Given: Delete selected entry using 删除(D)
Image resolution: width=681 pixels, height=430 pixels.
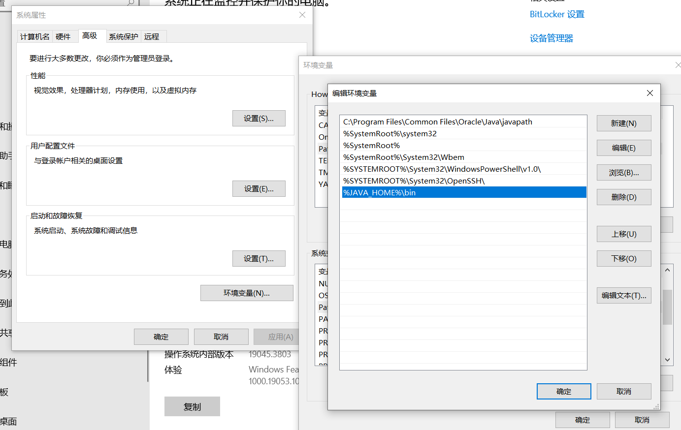Looking at the screenshot, I should click(x=623, y=197).
